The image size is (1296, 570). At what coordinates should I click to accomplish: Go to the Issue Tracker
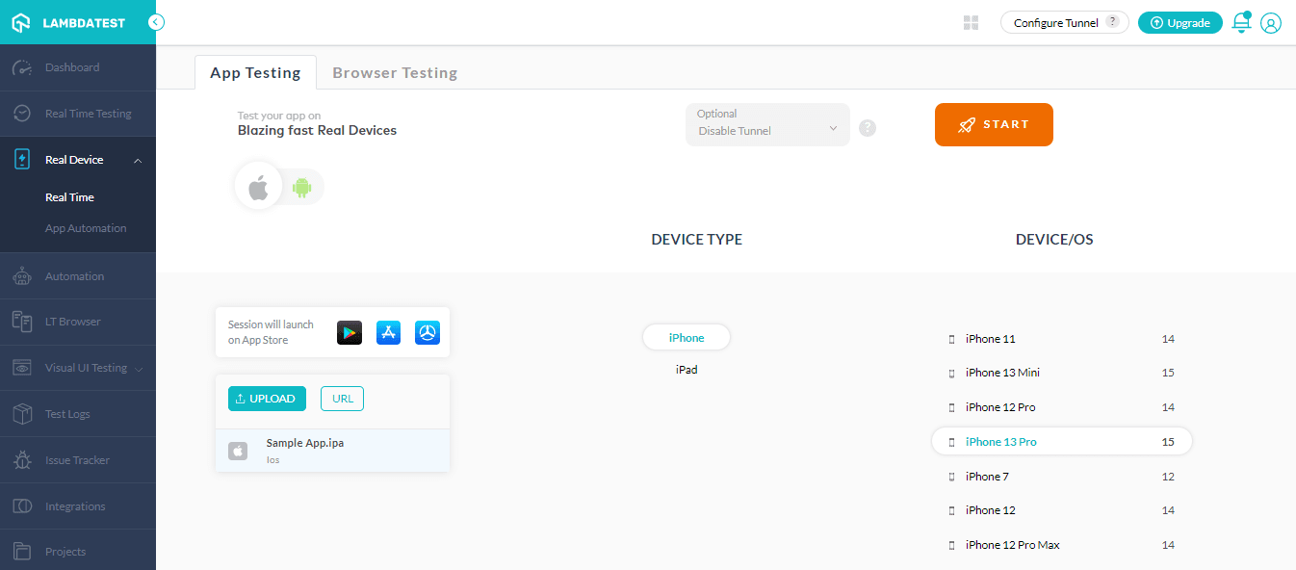point(76,459)
